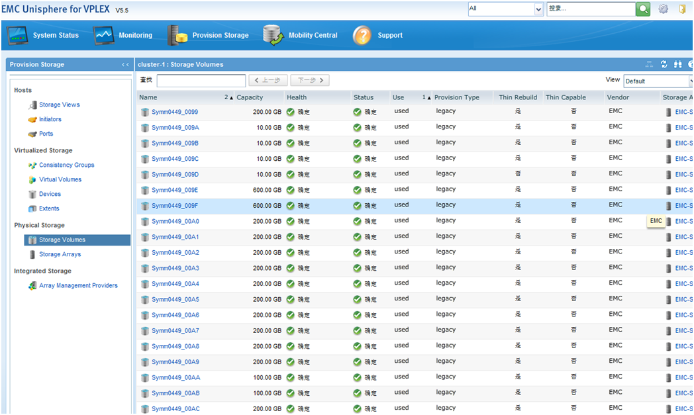Open the Array Management Providers link
The height and width of the screenshot is (415, 694).
pos(78,286)
